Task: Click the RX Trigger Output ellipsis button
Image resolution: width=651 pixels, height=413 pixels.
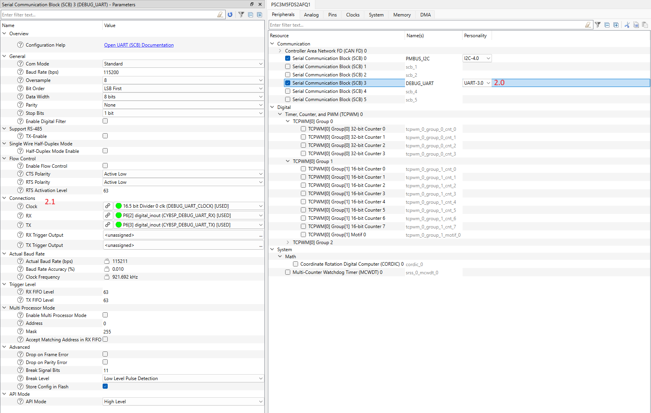Action: (x=260, y=235)
